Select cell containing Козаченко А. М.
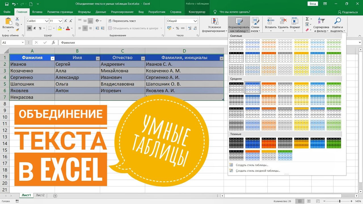 click(184, 71)
